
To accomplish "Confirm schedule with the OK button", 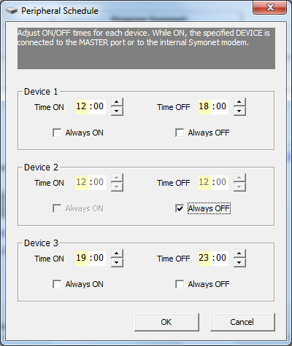I will click(166, 322).
